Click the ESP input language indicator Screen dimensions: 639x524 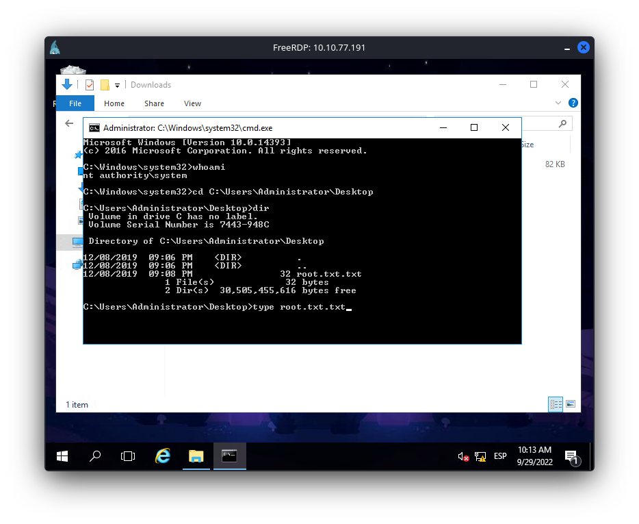pos(500,456)
